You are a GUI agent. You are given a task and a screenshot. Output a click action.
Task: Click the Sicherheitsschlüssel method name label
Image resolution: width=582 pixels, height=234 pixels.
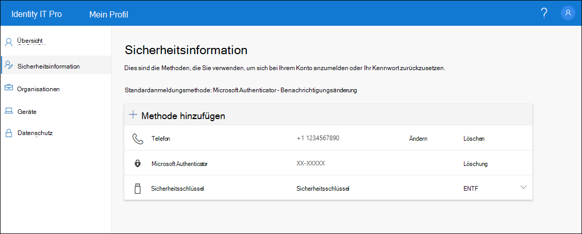tap(178, 189)
